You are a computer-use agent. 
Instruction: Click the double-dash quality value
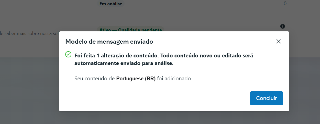point(277,26)
